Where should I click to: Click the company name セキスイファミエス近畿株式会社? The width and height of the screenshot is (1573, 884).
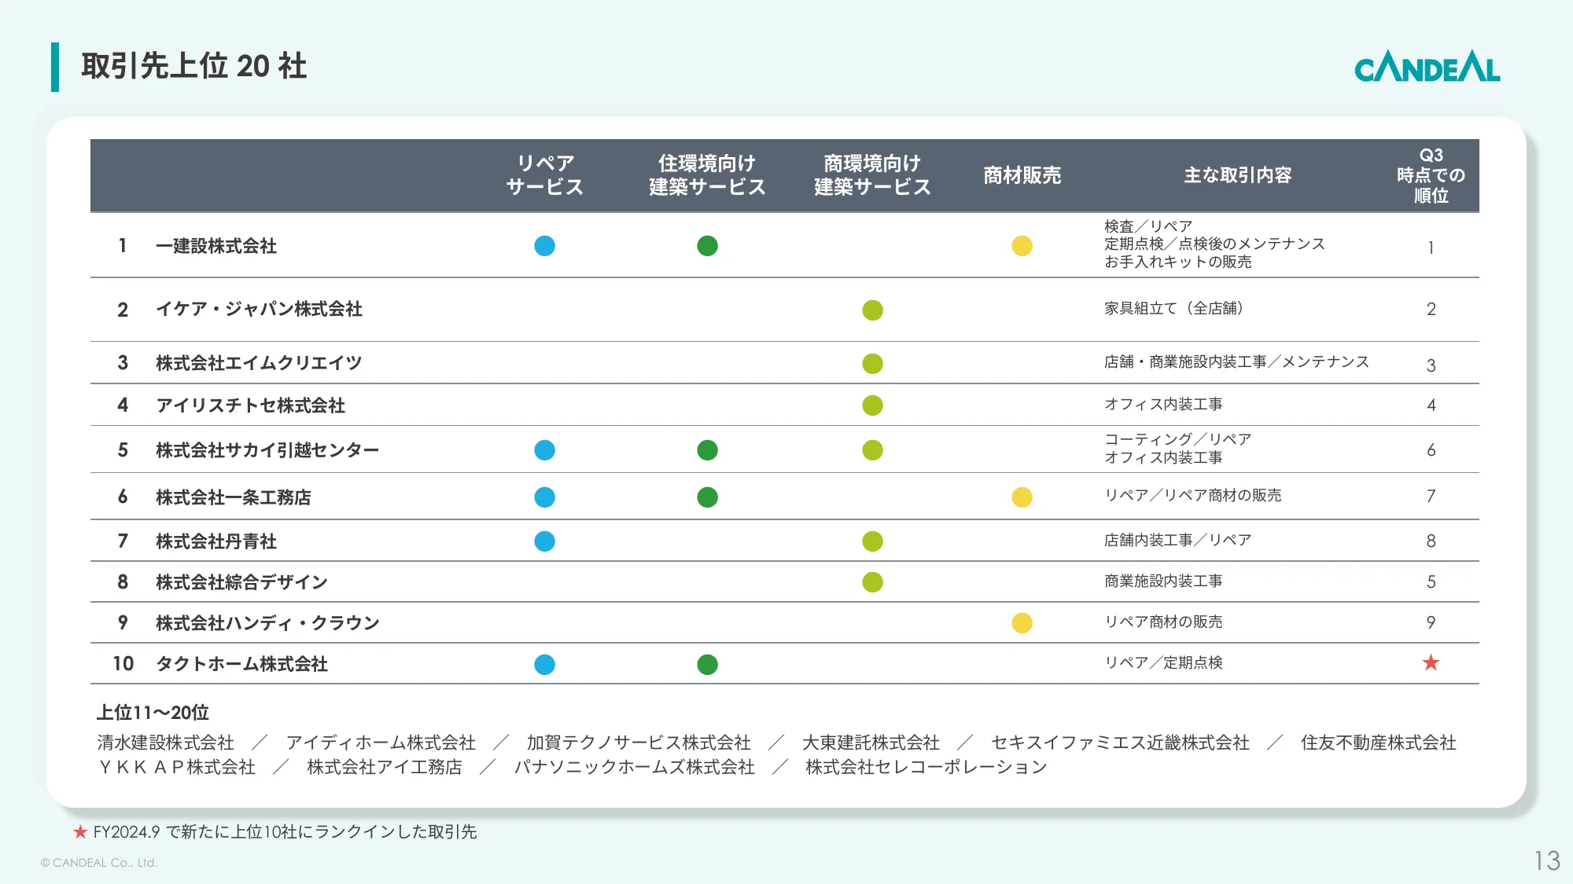coord(1120,743)
